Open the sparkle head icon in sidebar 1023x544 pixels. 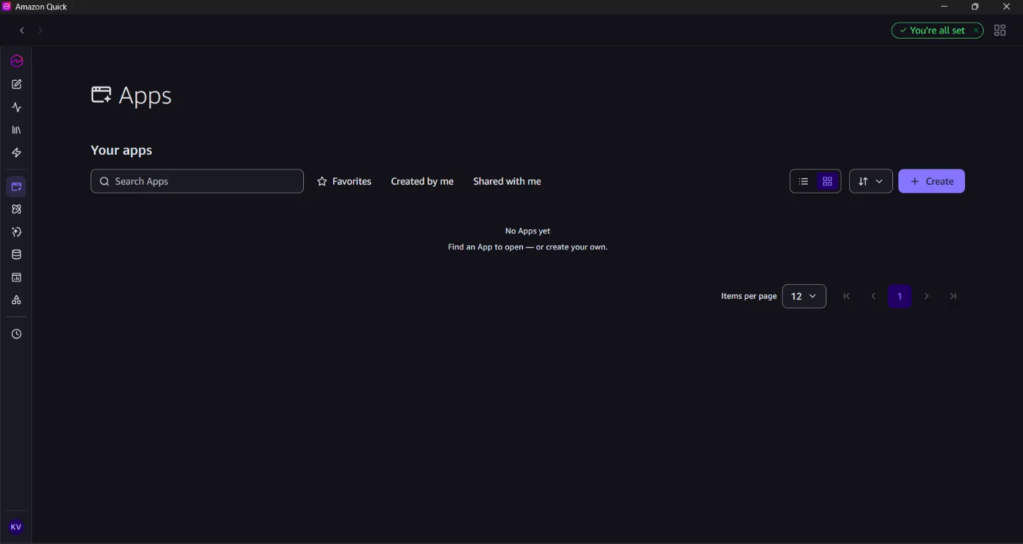tap(17, 232)
